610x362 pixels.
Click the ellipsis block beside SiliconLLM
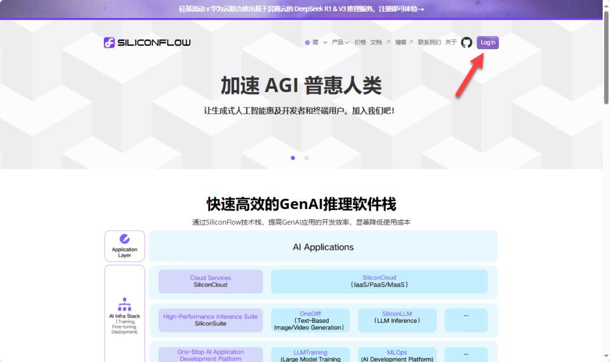[466, 320]
